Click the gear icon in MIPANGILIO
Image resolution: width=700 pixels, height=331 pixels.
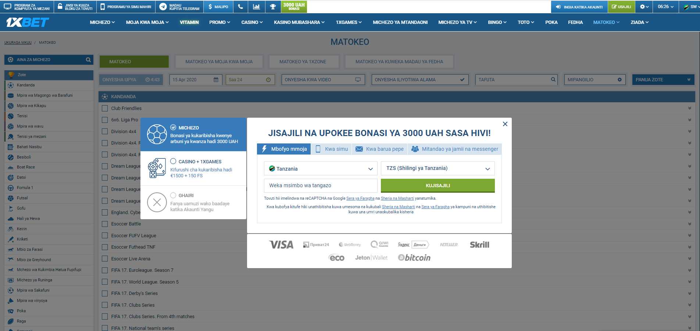pos(619,80)
